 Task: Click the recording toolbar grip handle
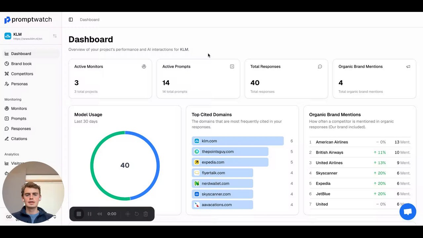coord(128,214)
